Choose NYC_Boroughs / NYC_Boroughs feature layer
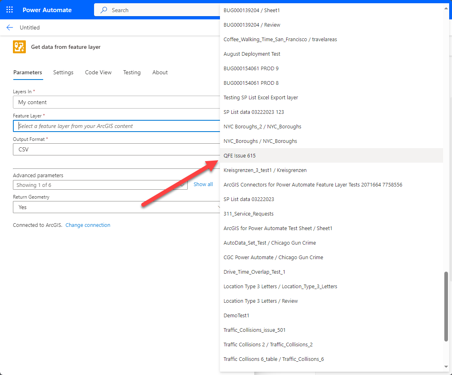Viewport: 452px width, 375px height. tap(260, 141)
